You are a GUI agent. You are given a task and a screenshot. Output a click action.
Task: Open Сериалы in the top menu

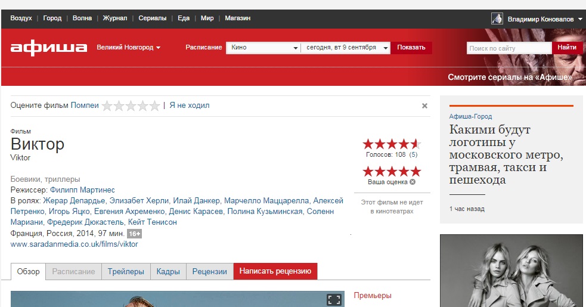pyautogui.click(x=153, y=18)
